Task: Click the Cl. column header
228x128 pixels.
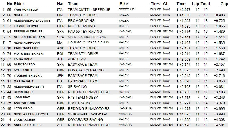Action: coord(166,4)
